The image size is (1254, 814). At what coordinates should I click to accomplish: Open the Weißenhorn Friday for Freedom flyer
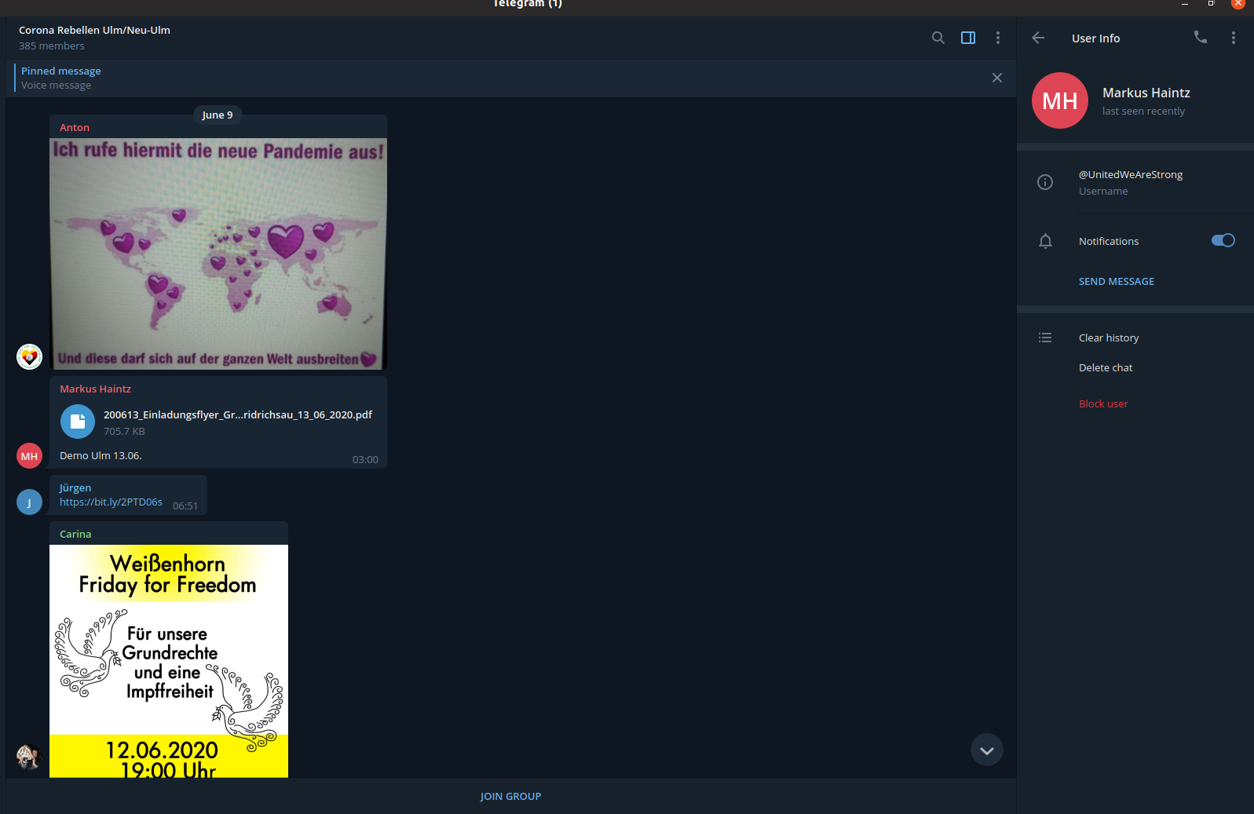[168, 661]
